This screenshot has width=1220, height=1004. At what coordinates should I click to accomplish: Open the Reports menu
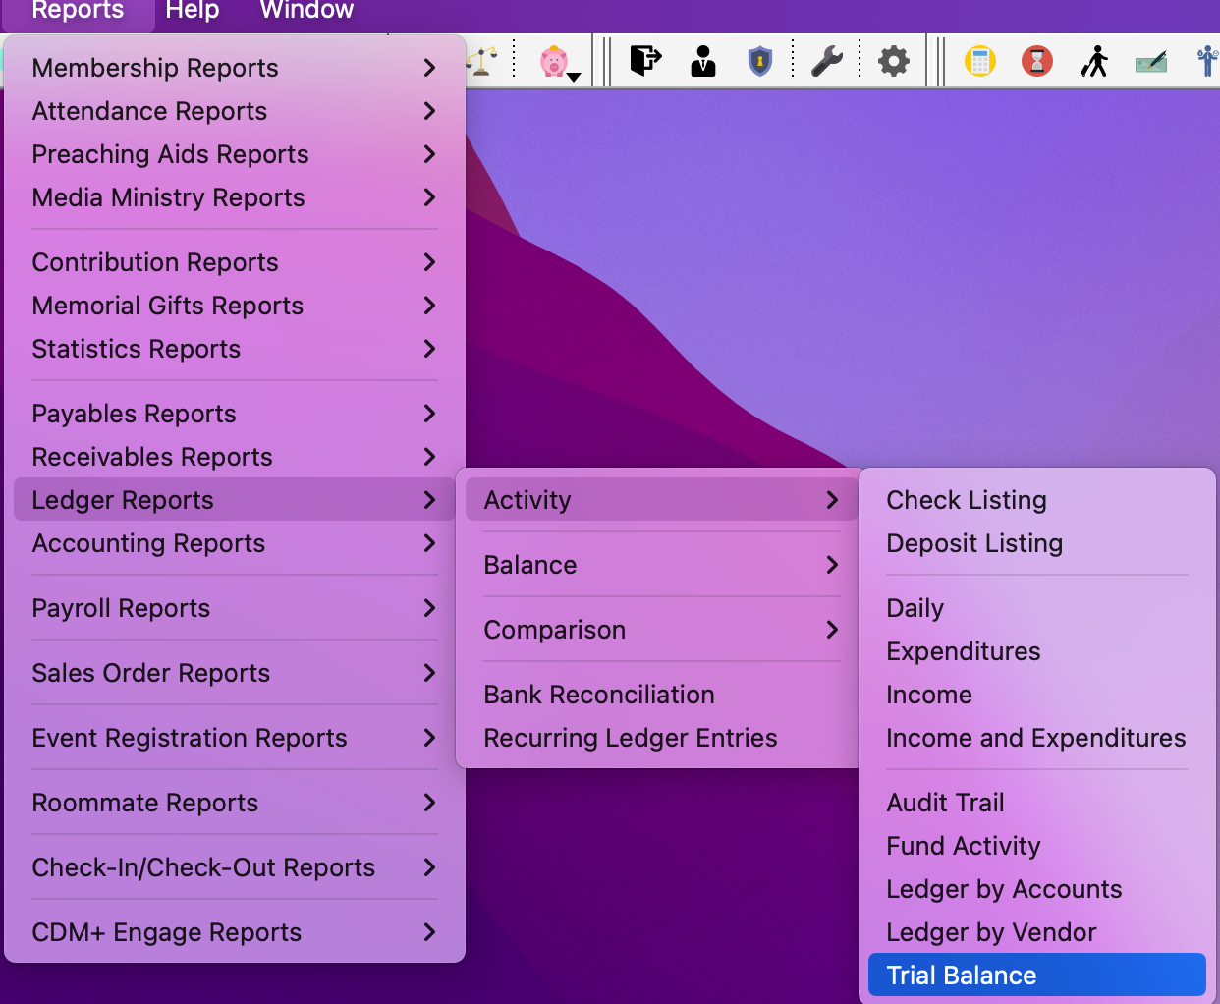click(x=78, y=11)
